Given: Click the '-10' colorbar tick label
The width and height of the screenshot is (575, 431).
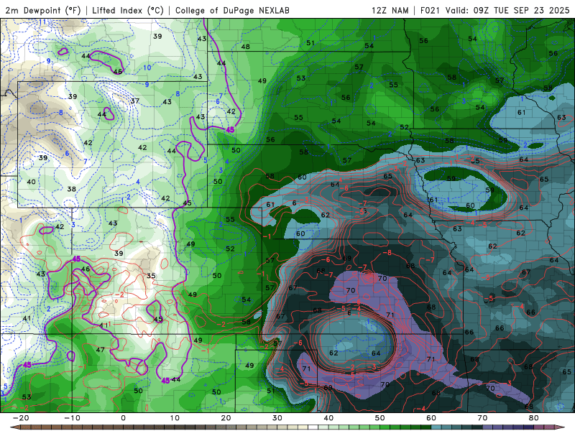Looking at the screenshot, I should point(72,418).
